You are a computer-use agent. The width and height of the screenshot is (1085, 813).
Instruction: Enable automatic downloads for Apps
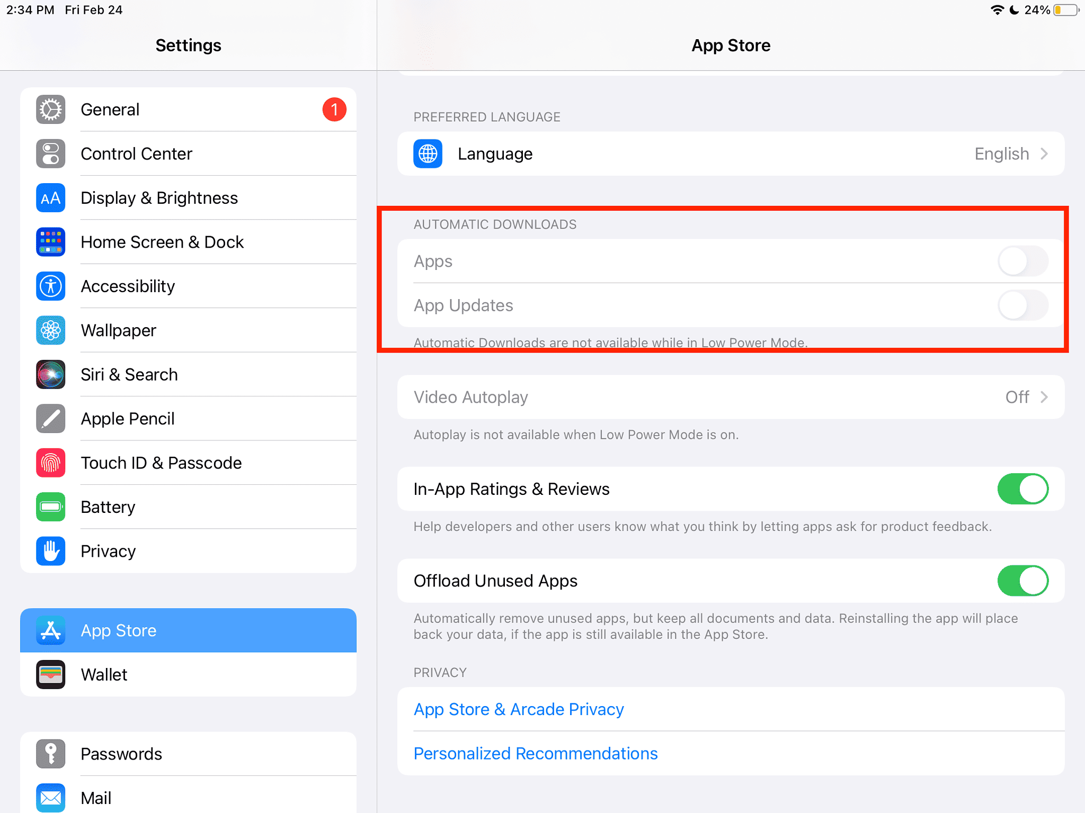click(x=1022, y=261)
